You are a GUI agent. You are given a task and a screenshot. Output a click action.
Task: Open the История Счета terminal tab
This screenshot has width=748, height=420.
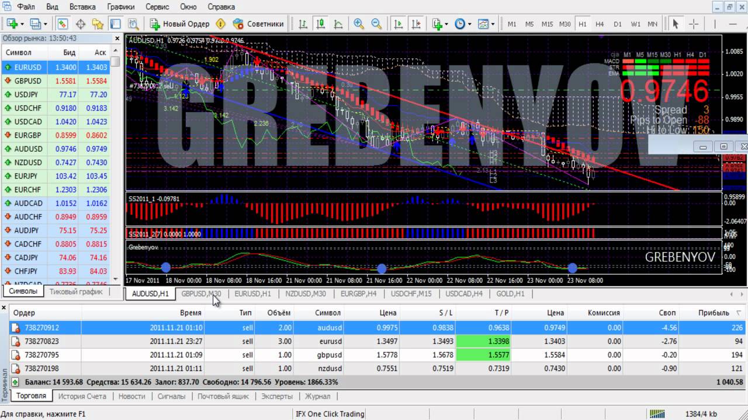(x=82, y=396)
